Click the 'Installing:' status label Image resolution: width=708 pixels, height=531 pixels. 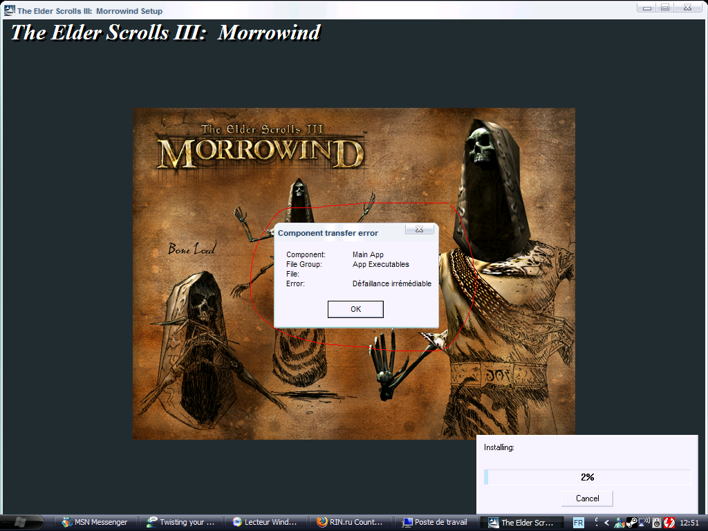499,447
